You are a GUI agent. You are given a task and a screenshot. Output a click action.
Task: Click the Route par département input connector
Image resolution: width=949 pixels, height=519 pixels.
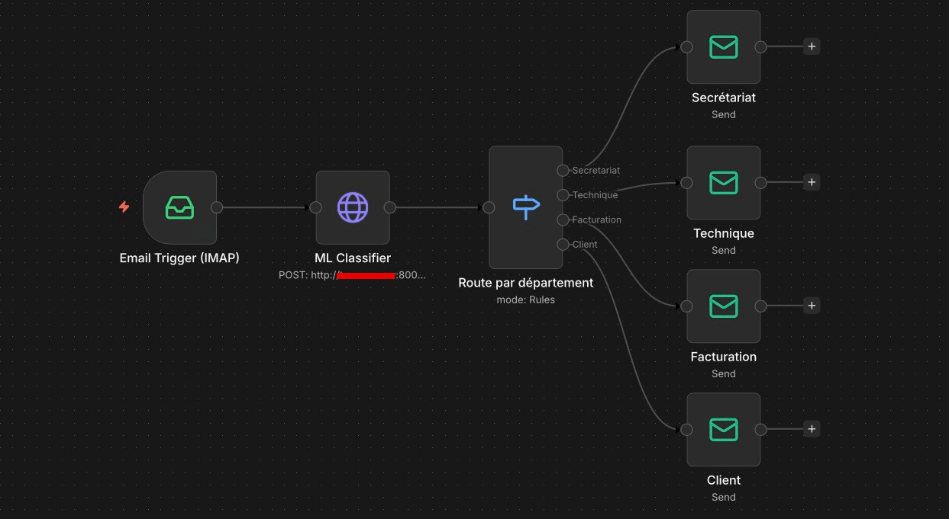489,207
